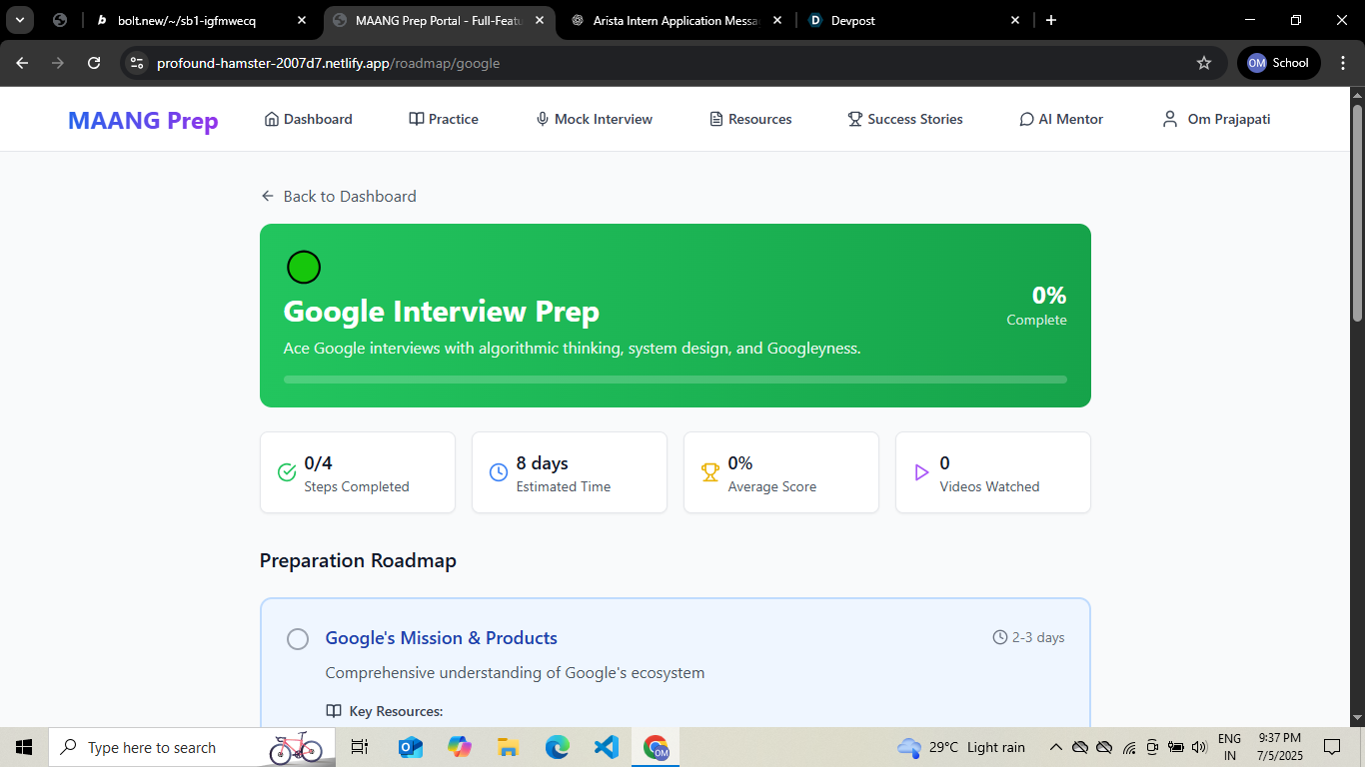
Task: Click the Chrome taskbar icon
Action: pos(656,747)
